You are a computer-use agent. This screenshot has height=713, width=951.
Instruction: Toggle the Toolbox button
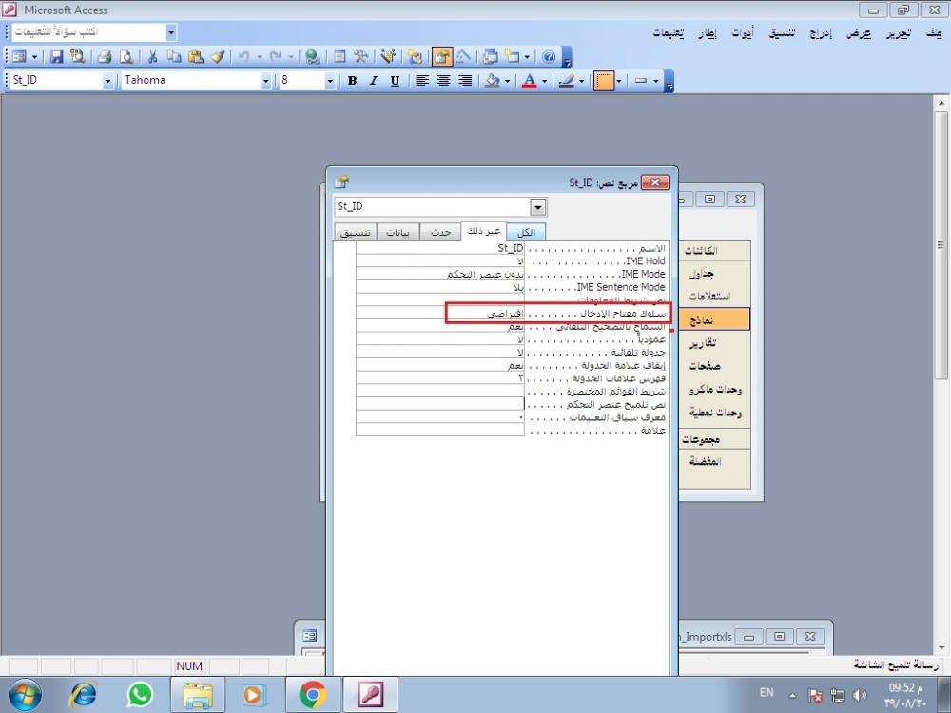(360, 57)
